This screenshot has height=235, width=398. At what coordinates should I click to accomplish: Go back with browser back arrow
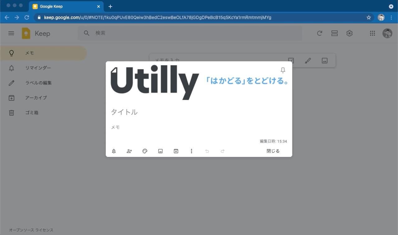coord(7,17)
